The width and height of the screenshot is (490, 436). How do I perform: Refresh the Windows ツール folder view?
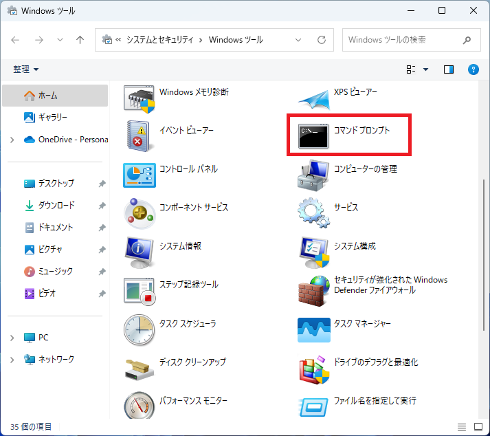pos(321,40)
